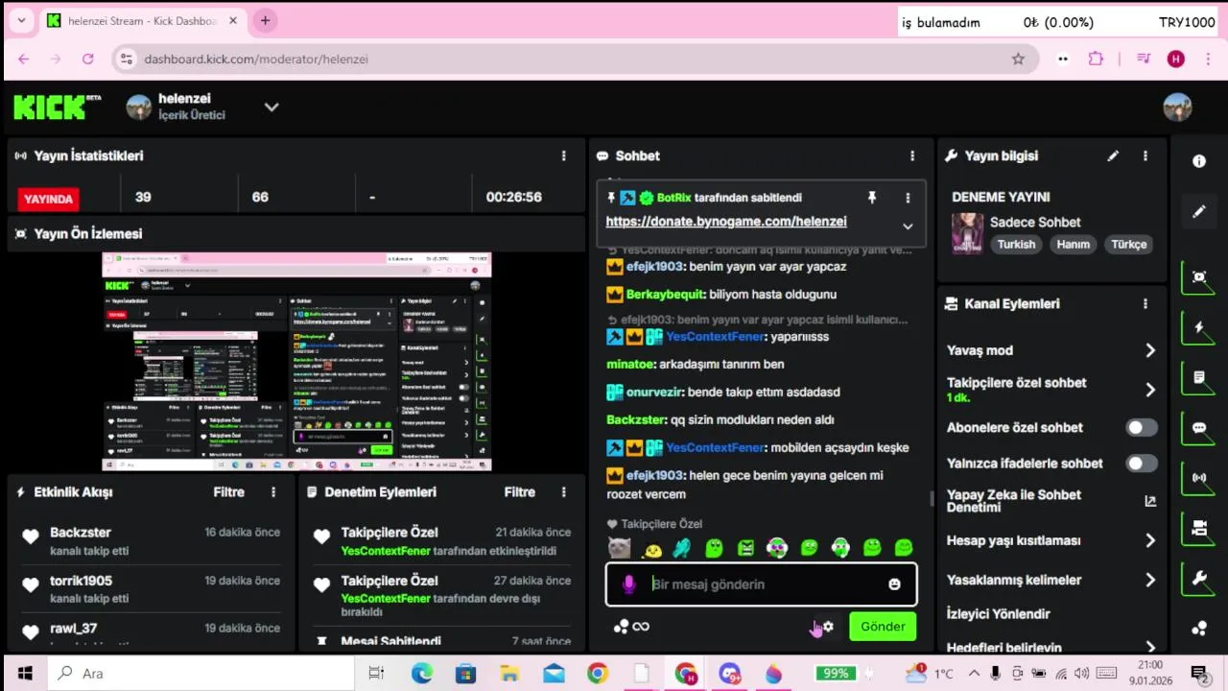The image size is (1228, 691).
Task: Bookmark this page with star icon
Action: [1018, 59]
